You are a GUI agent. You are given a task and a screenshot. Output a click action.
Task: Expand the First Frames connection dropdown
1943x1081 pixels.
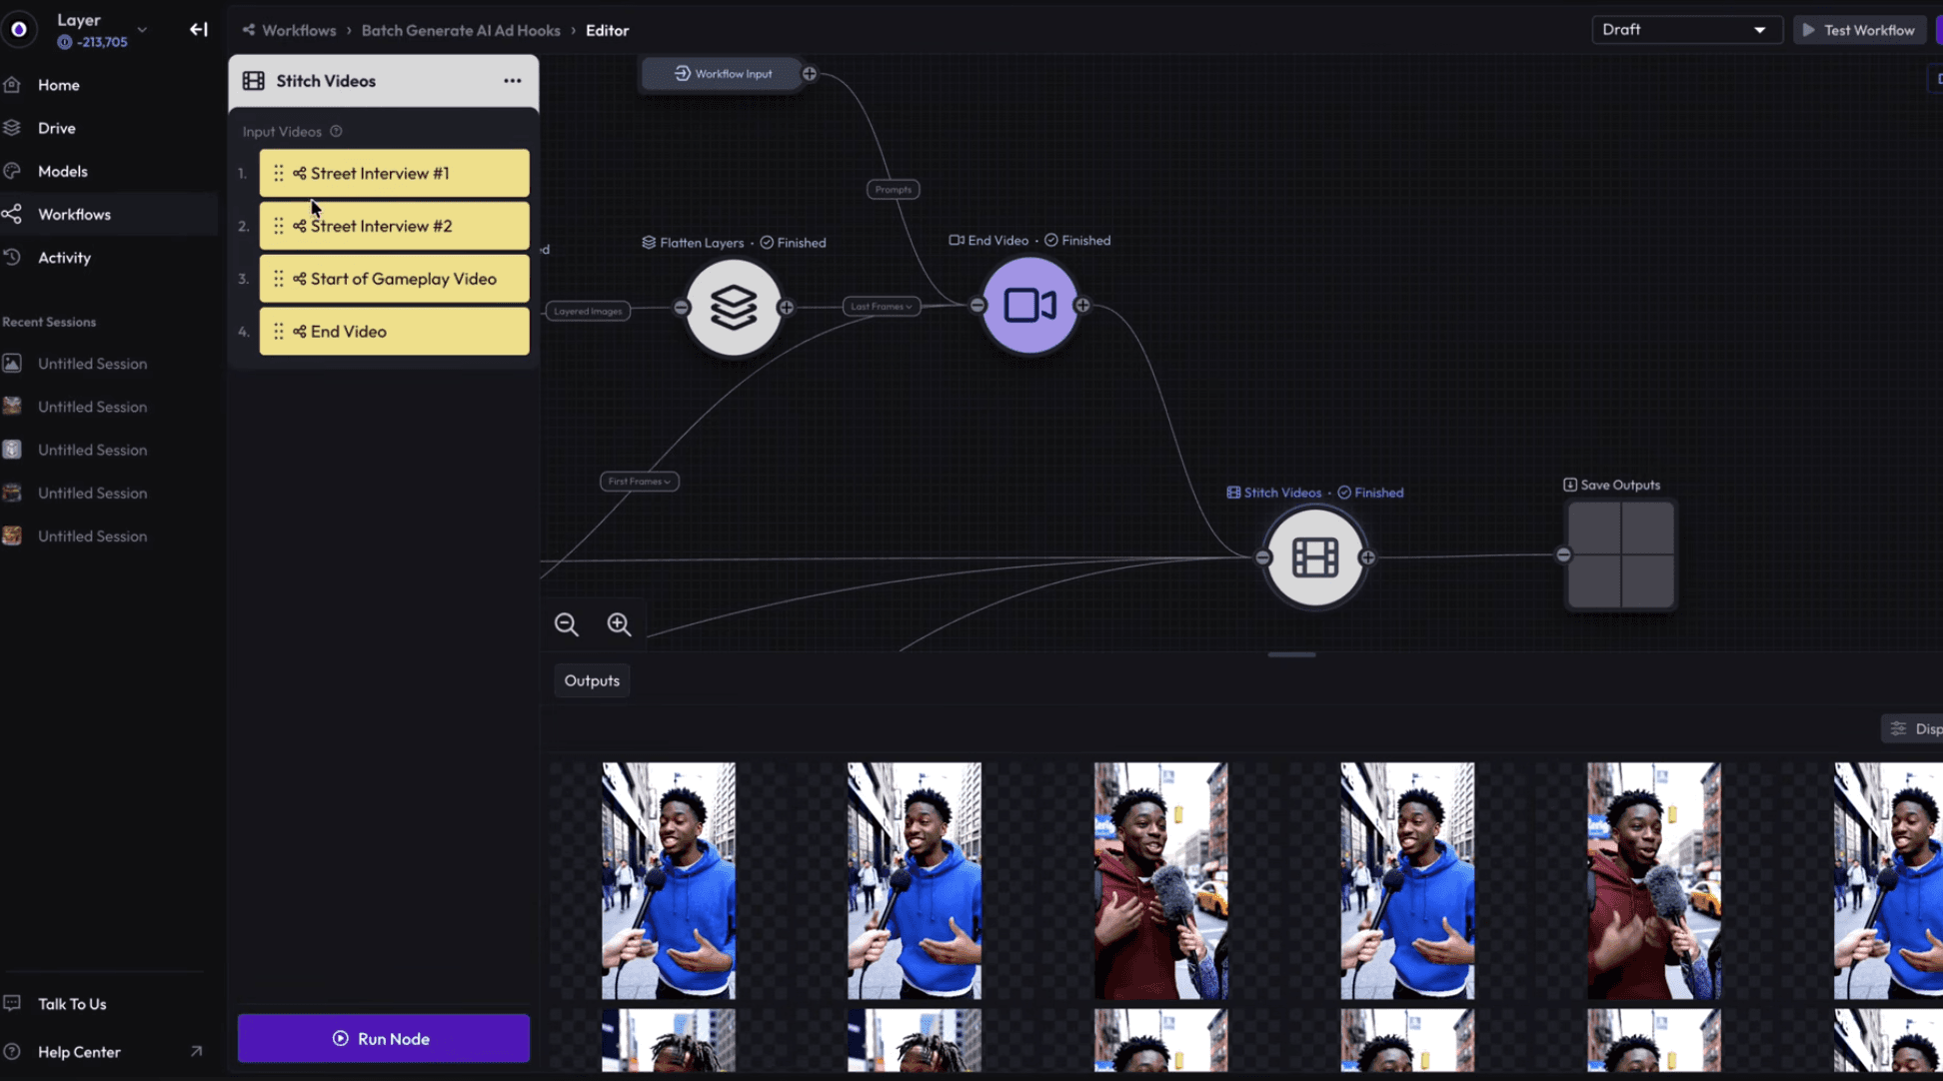pos(639,481)
